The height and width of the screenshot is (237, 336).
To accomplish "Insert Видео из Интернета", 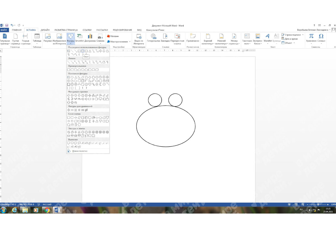I will tap(139, 39).
